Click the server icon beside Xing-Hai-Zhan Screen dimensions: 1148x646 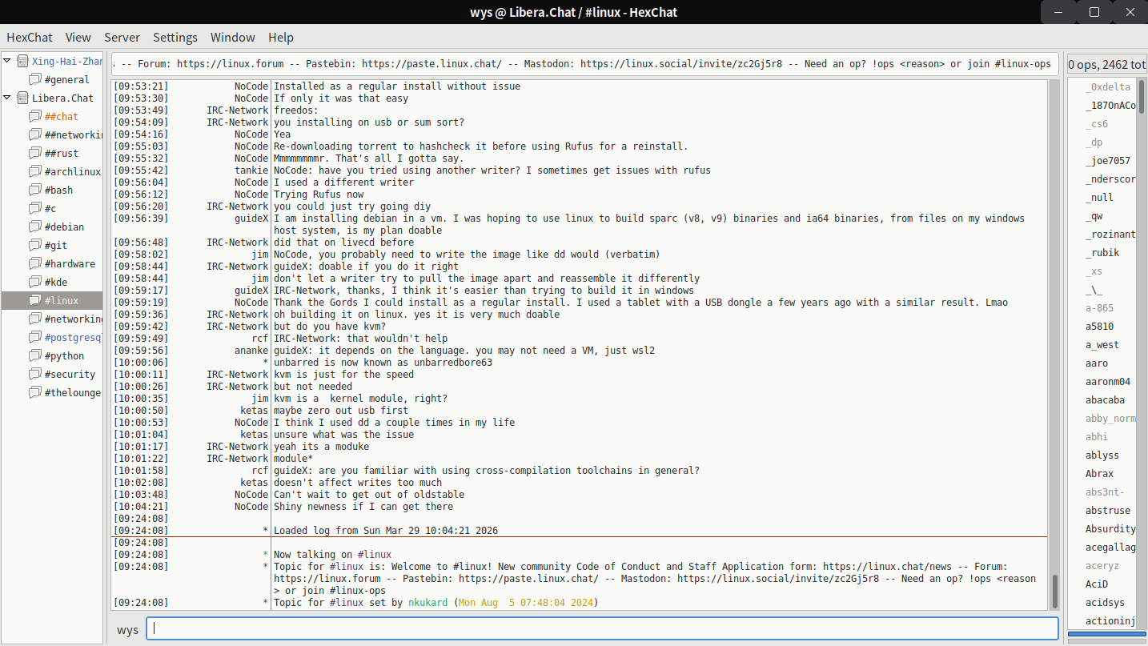tap(22, 61)
